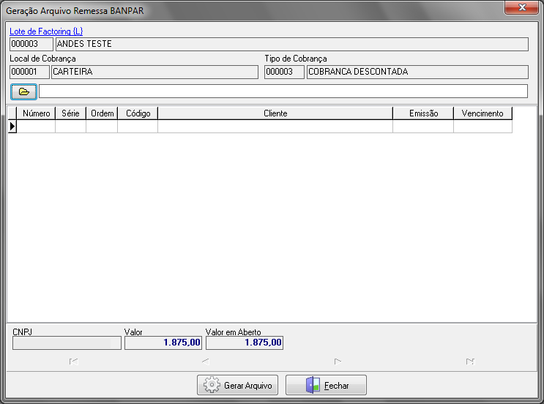Go to last record navigator arrow
Screen dimensions: 544x404
tap(470, 362)
